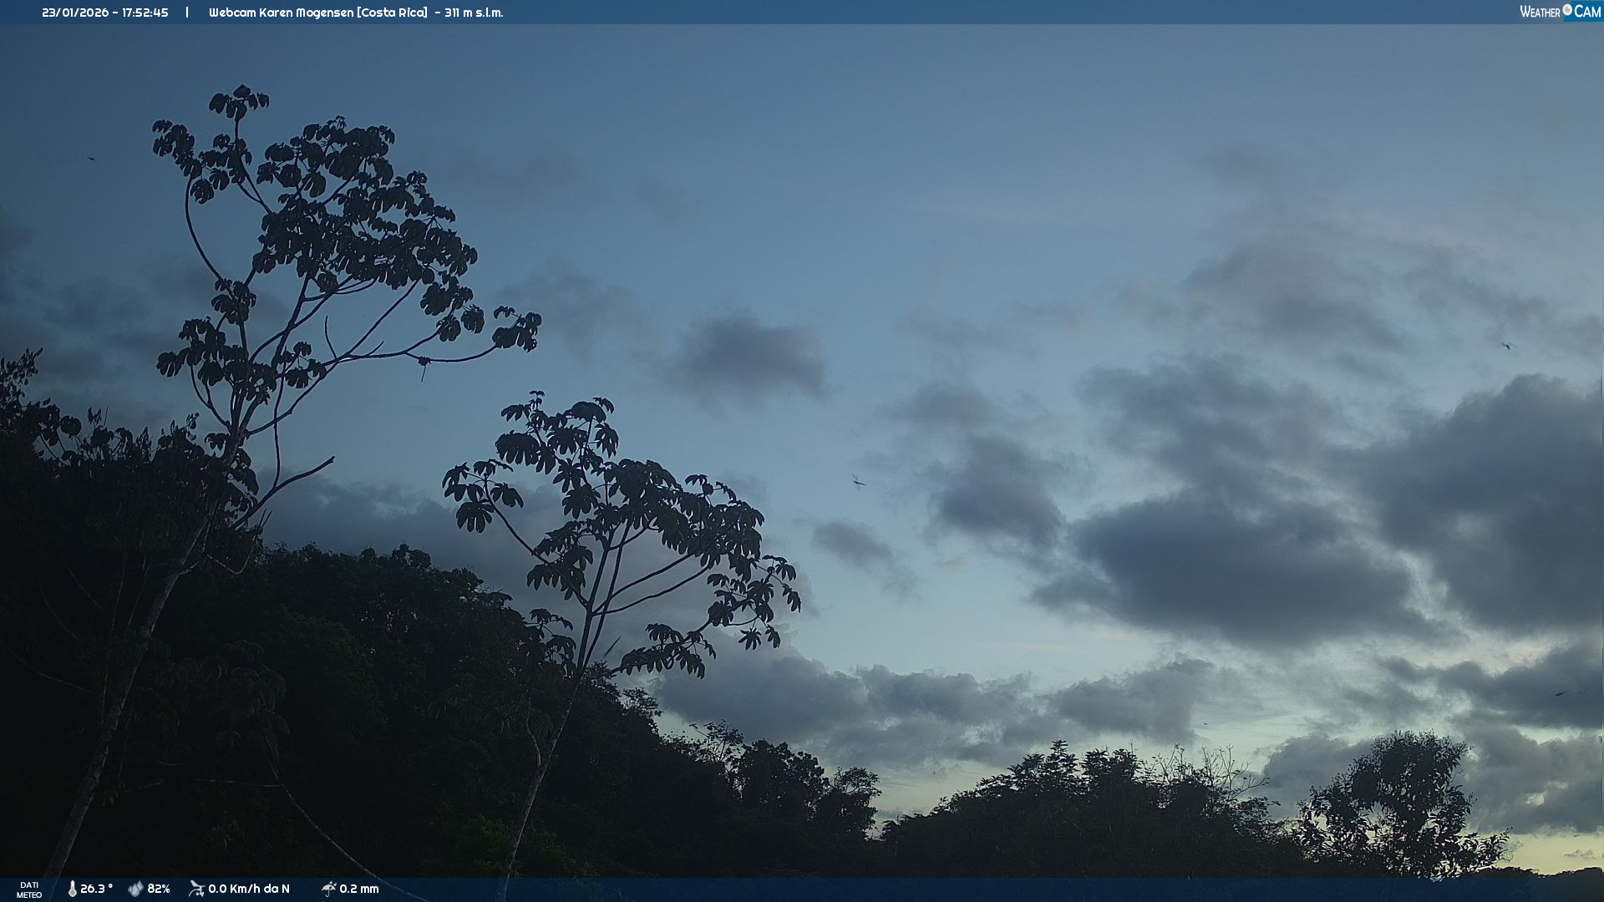Click the 82% humidity value
The width and height of the screenshot is (1604, 902).
pos(159,889)
